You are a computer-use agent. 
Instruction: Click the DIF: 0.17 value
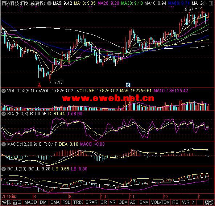[48, 144]
